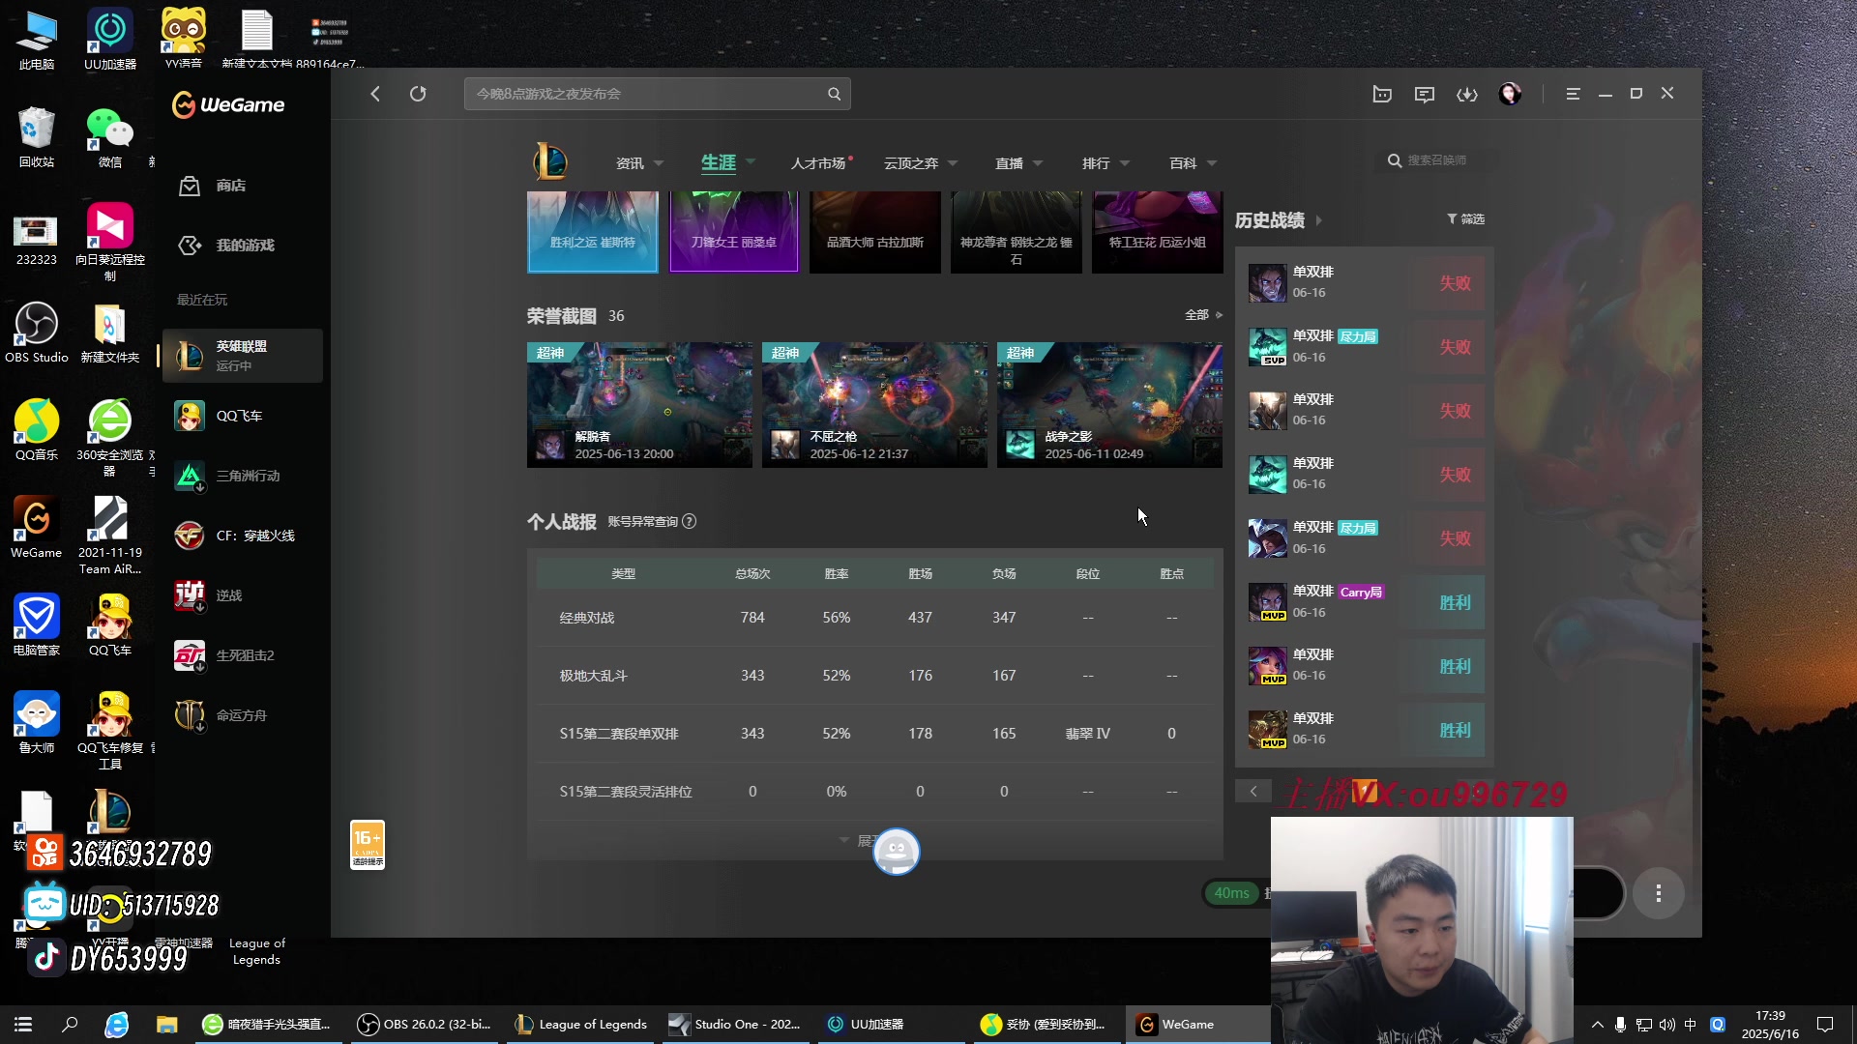The height and width of the screenshot is (1044, 1857).
Task: Go to previous match history page arrow
Action: click(x=1253, y=792)
